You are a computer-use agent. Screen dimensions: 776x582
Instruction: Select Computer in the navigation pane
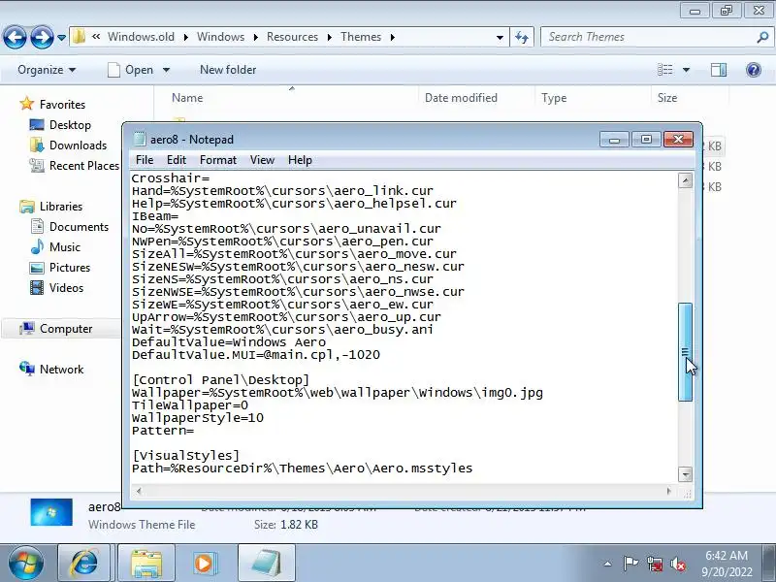[x=66, y=329]
